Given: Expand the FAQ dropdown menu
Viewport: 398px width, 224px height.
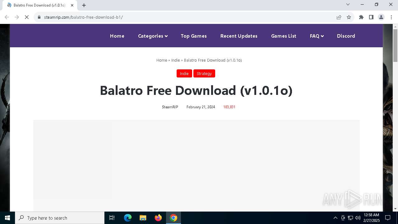Looking at the screenshot, I should [317, 36].
